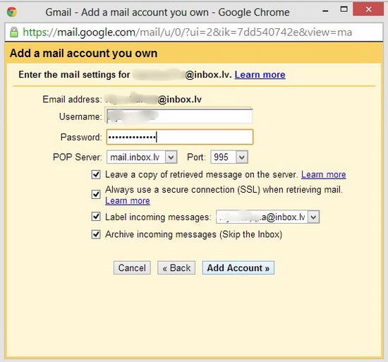Click the mail.google.com address bar URL
Viewport: 388px width, 362px height.
[x=188, y=32]
